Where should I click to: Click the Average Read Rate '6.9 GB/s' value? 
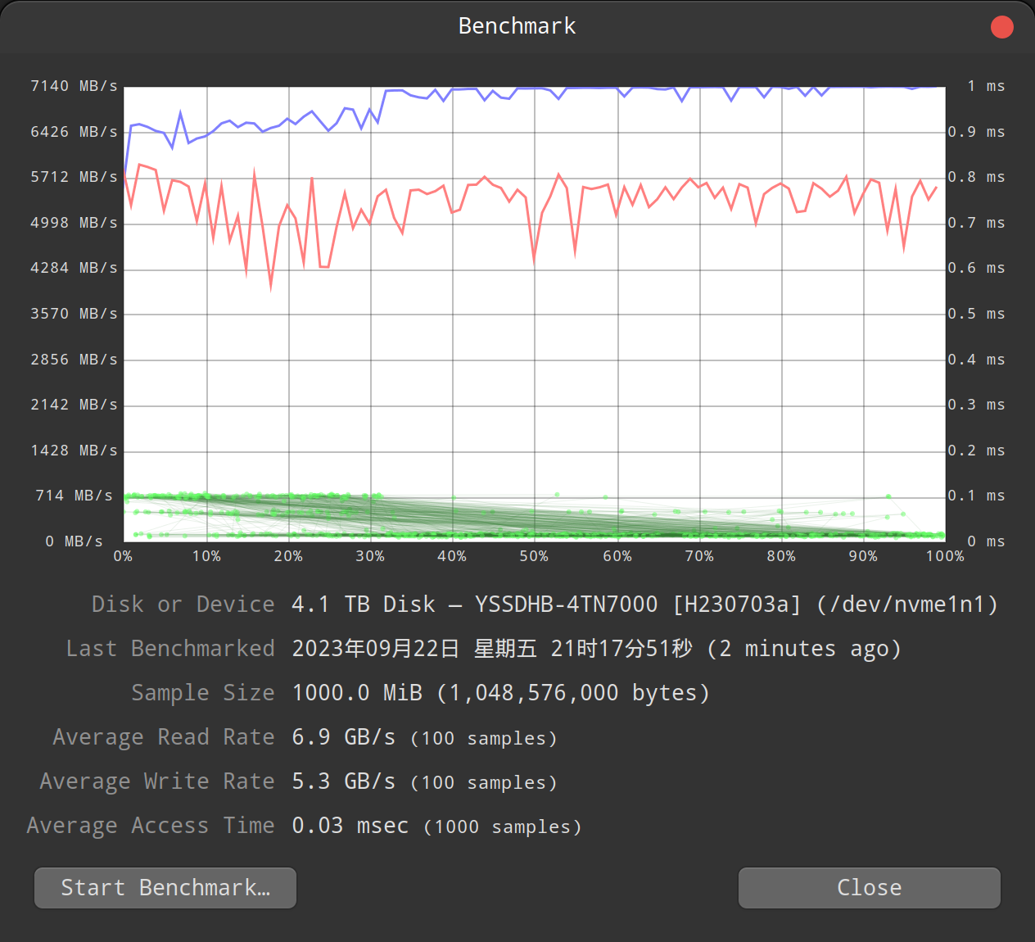(425, 737)
